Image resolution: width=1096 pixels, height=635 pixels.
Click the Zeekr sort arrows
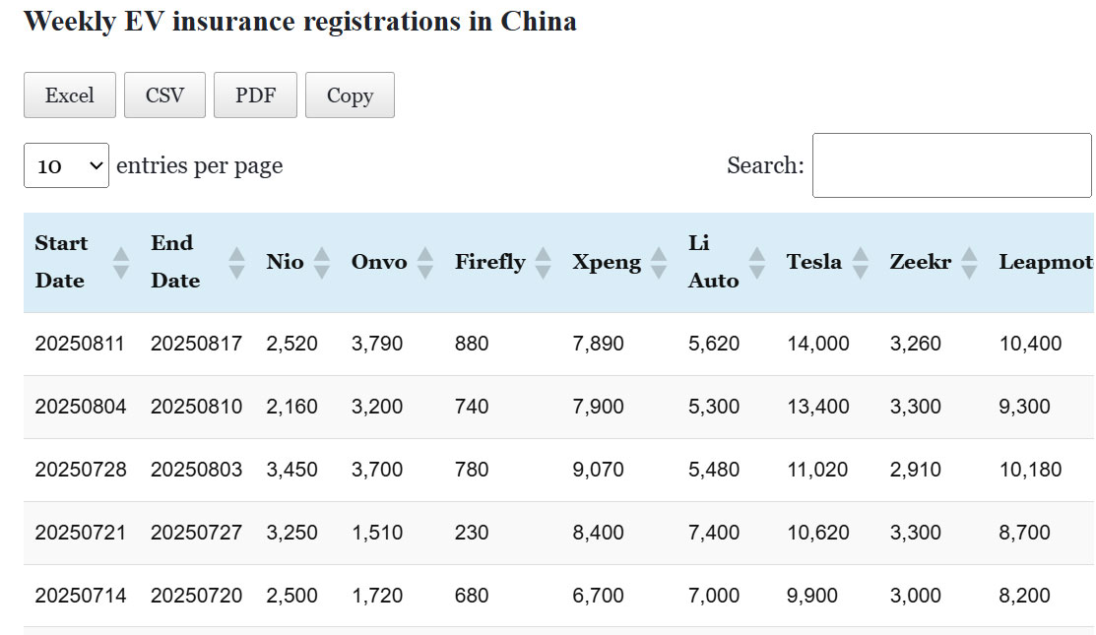coord(969,262)
